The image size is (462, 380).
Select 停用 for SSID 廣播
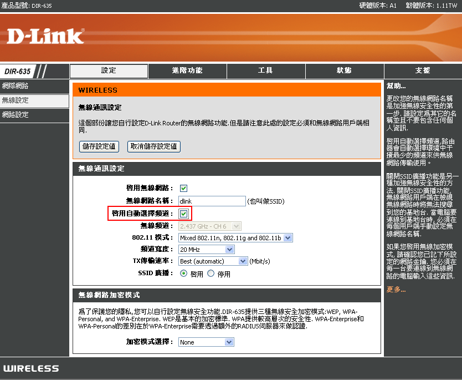211,273
